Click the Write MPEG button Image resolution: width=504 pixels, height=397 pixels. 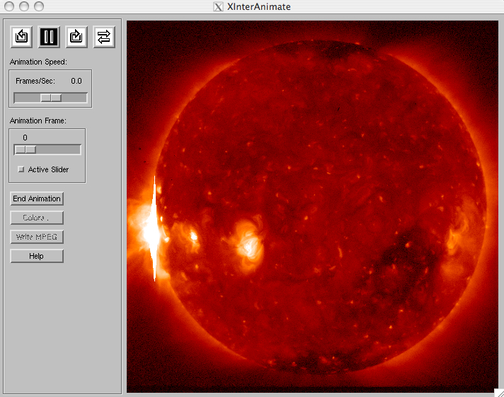[37, 237]
